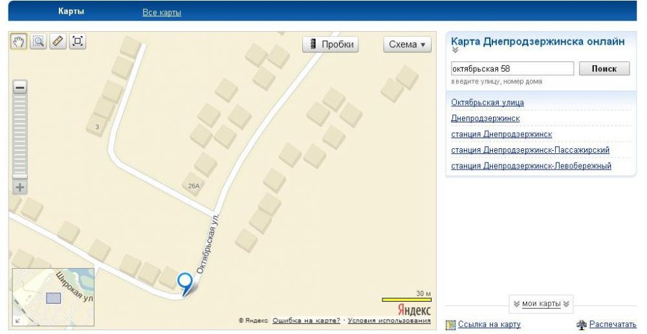Expand the мои карты panel
647x334 pixels.
[541, 304]
